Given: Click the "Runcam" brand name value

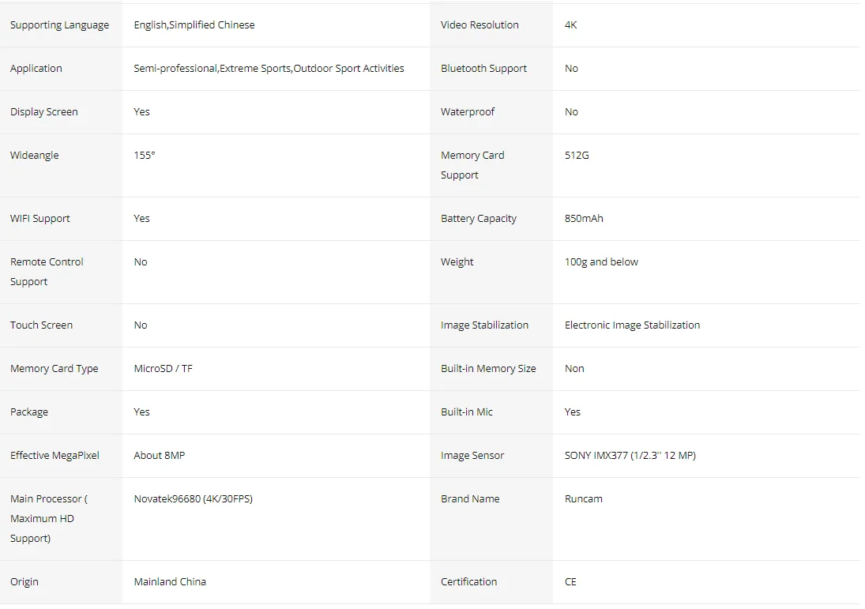Looking at the screenshot, I should click(x=584, y=499).
